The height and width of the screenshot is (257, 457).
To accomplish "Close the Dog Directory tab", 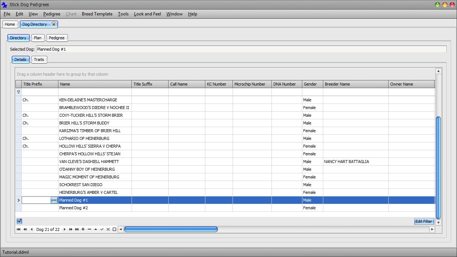I will point(54,24).
